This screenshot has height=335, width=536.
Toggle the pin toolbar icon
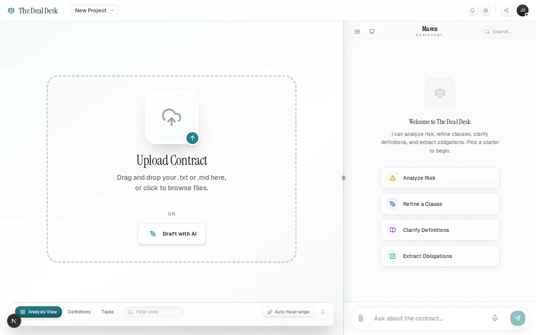coord(323,312)
